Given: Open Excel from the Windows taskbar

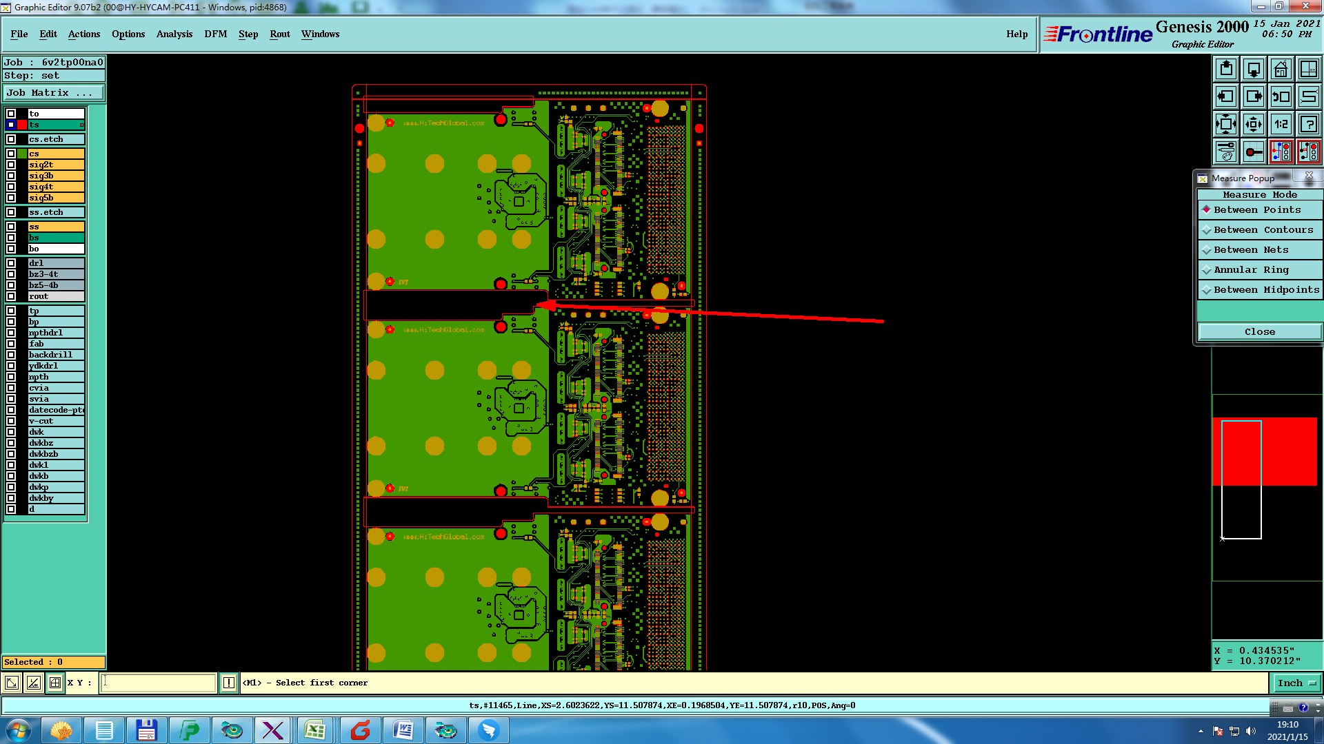Looking at the screenshot, I should click(315, 730).
